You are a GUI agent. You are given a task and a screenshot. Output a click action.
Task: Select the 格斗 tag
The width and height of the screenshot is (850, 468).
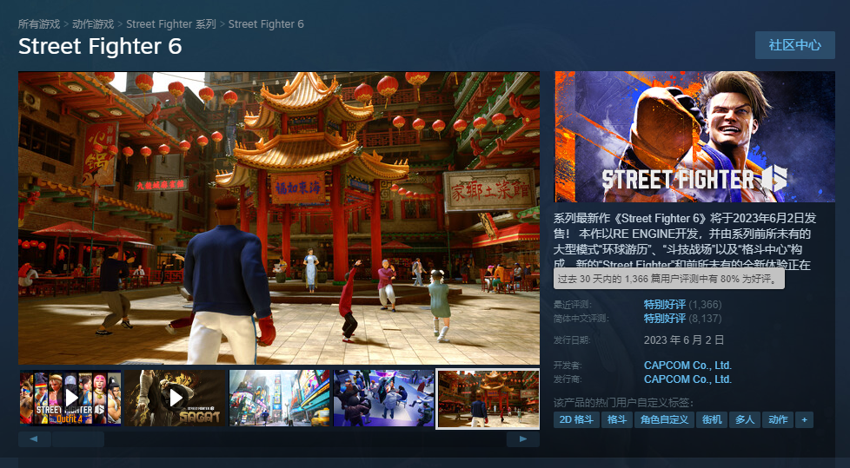click(x=617, y=419)
